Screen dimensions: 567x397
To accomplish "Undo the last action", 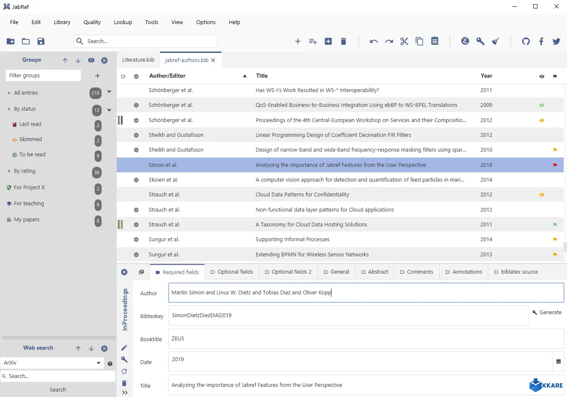I will [374, 41].
